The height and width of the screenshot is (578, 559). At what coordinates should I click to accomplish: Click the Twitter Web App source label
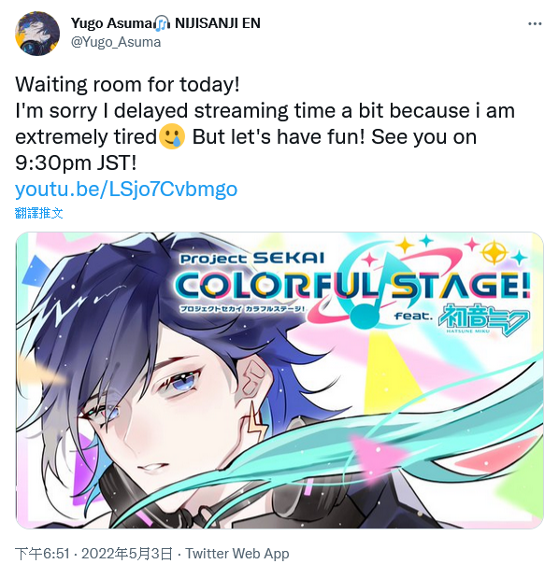[236, 554]
